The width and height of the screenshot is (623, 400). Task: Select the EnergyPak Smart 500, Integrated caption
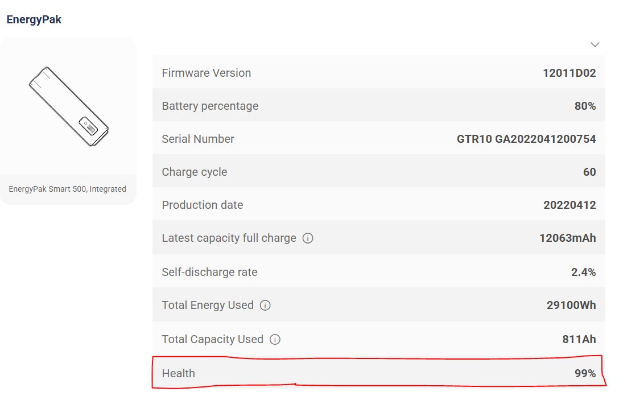click(68, 189)
